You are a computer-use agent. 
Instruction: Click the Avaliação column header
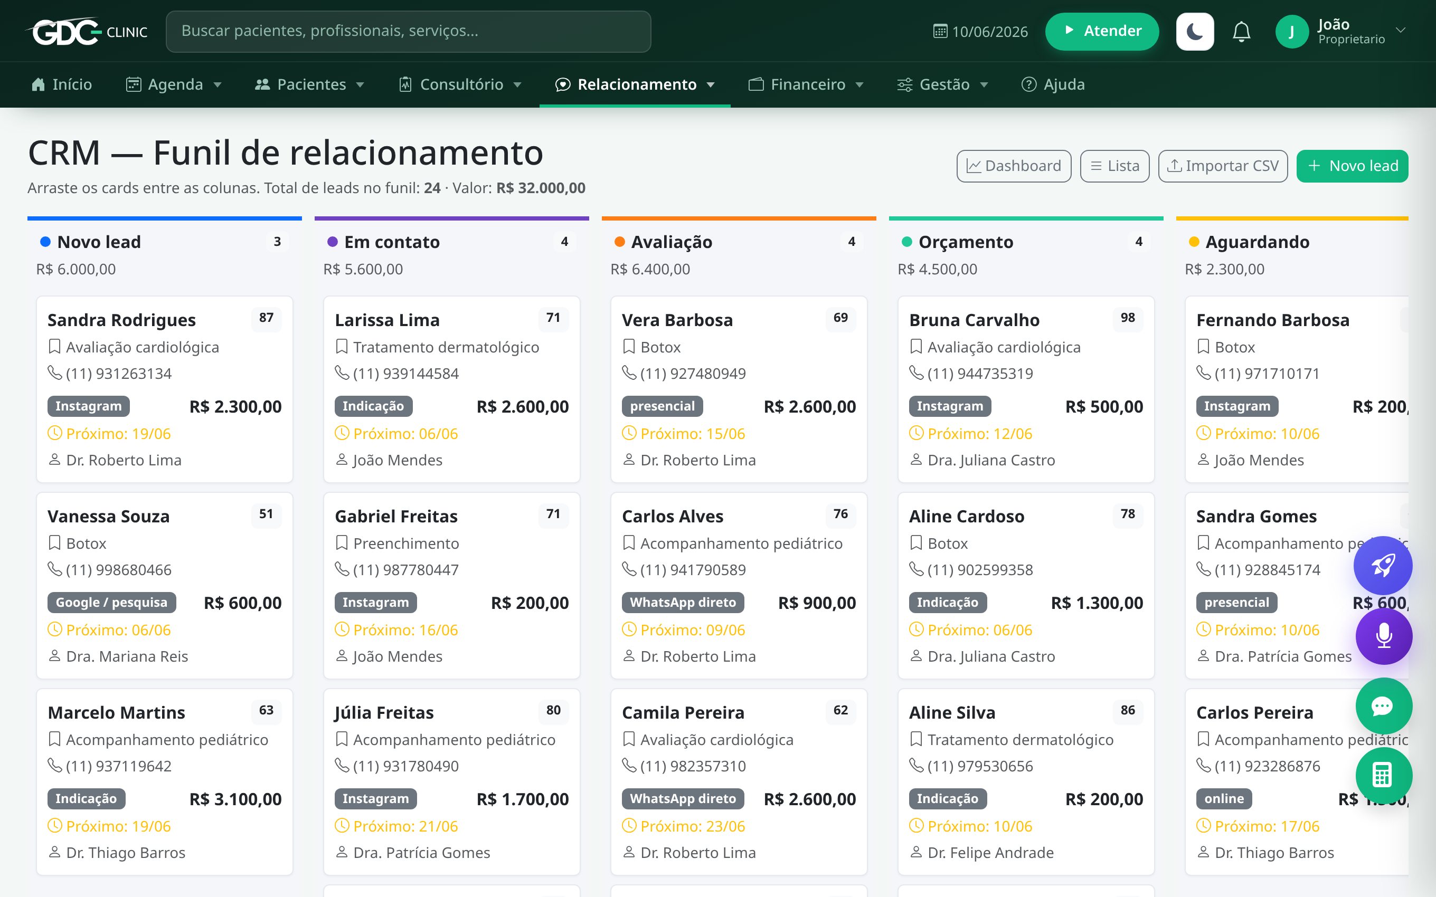point(671,242)
